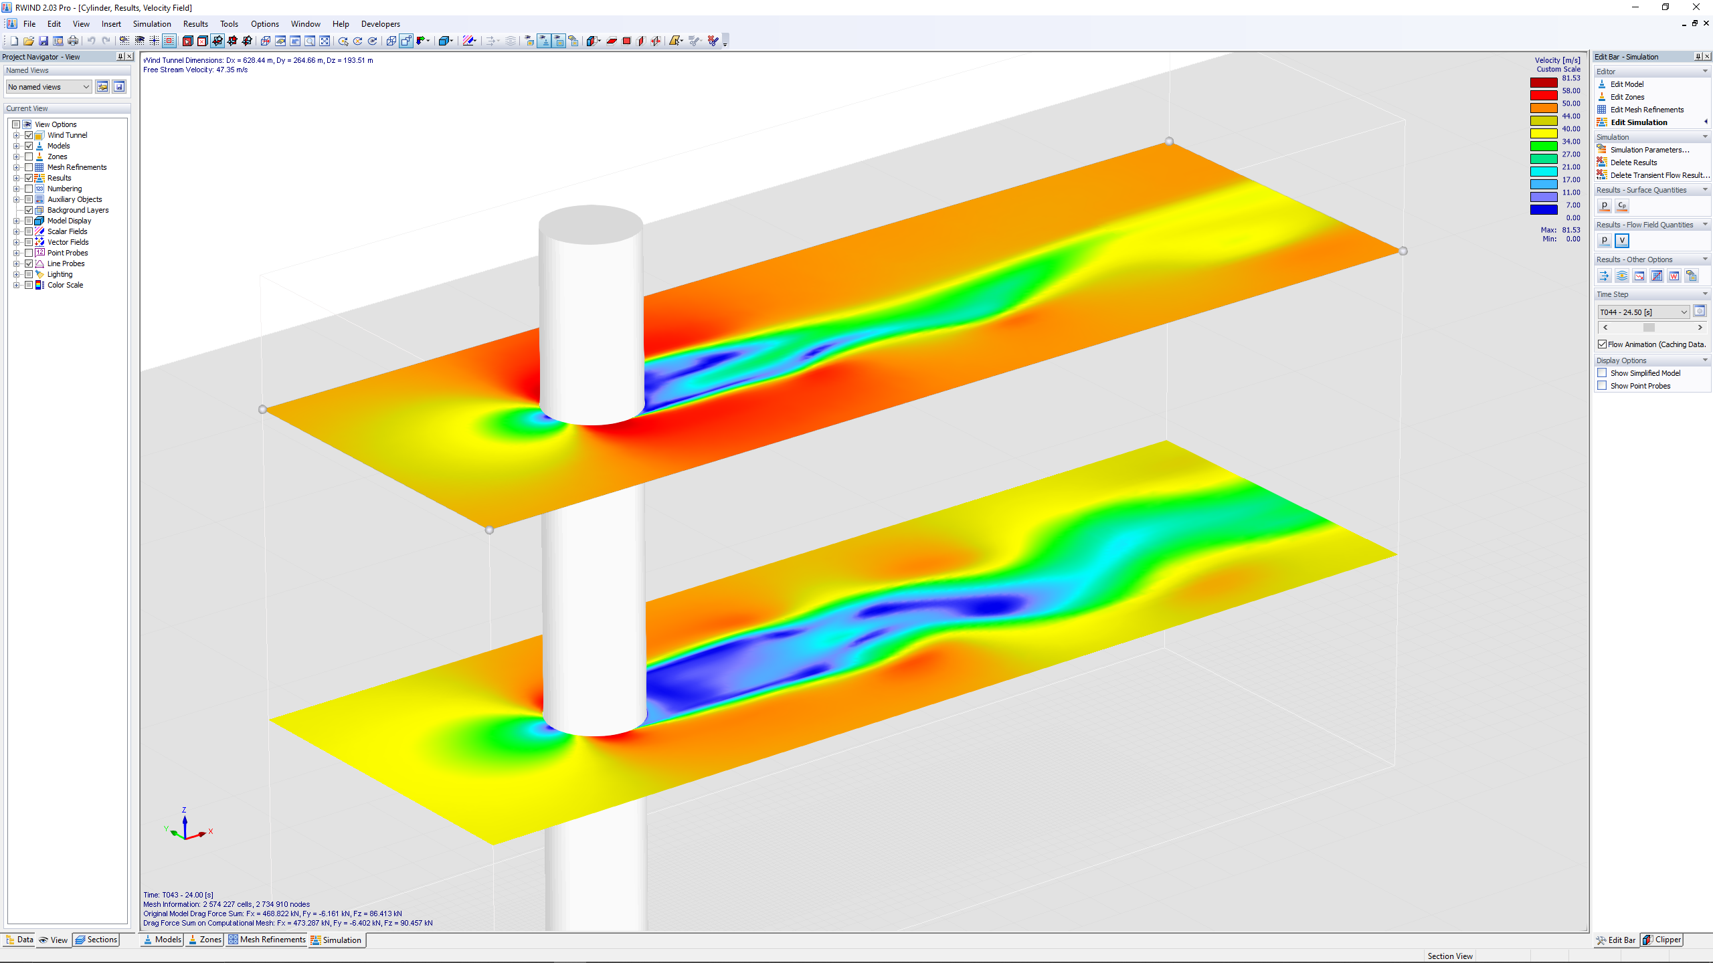
Task: Click grid table icon in Other Options
Action: (1656, 276)
